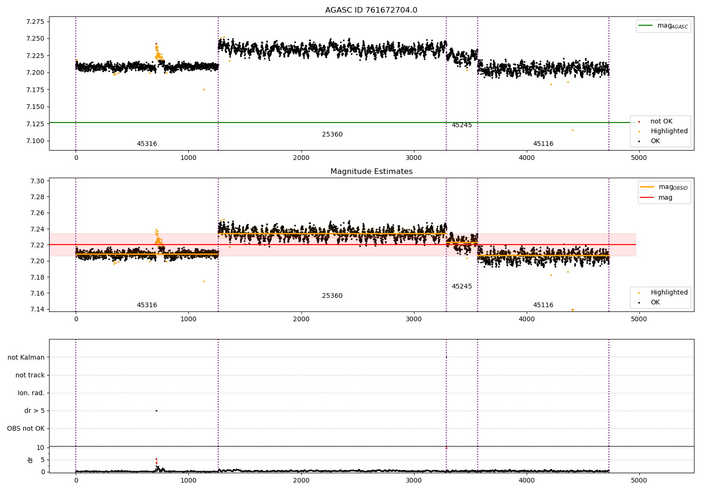Click OBSID label 45116 in Magnitude Estimates plot

(543, 305)
